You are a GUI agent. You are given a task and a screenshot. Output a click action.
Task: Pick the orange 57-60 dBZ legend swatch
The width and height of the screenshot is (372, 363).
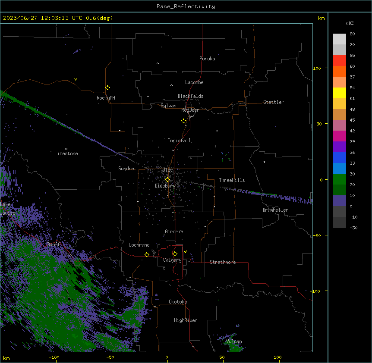click(339, 71)
